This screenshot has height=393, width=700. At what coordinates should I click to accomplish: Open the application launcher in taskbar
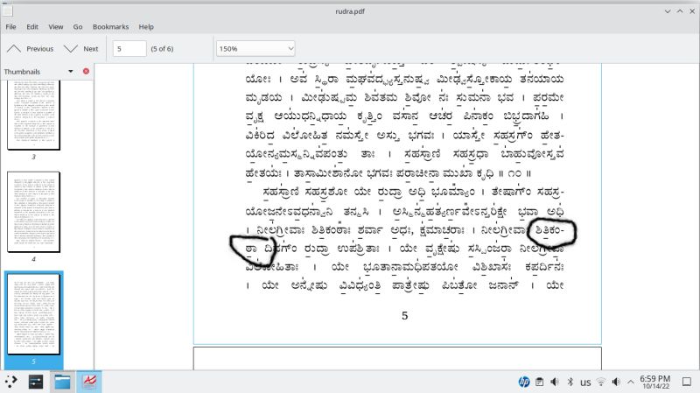[x=11, y=382]
